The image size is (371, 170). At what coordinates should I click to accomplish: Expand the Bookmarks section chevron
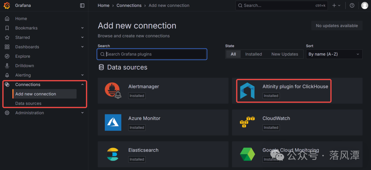[x=82, y=28]
